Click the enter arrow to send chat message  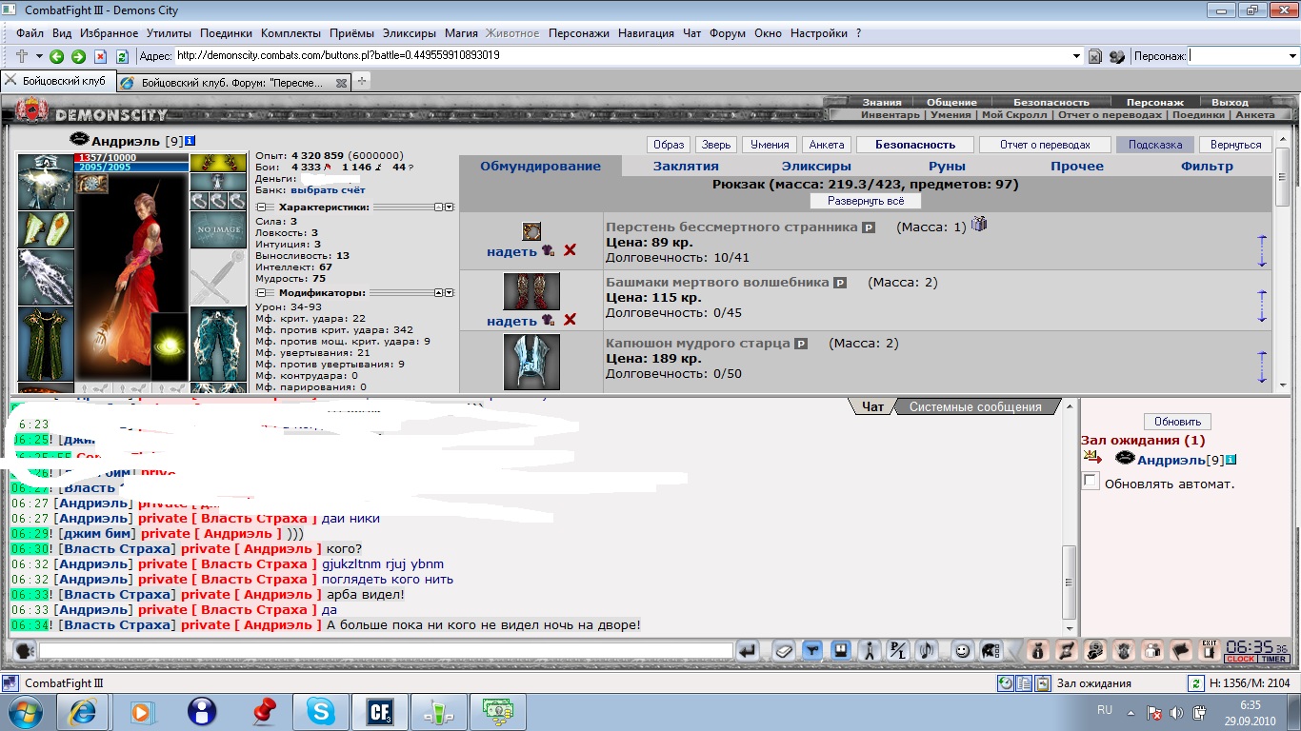(x=748, y=650)
